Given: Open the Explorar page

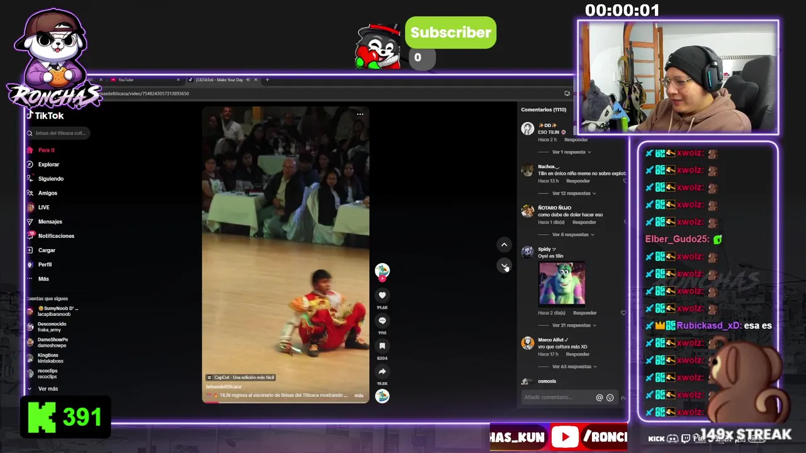Looking at the screenshot, I should click(x=43, y=164).
